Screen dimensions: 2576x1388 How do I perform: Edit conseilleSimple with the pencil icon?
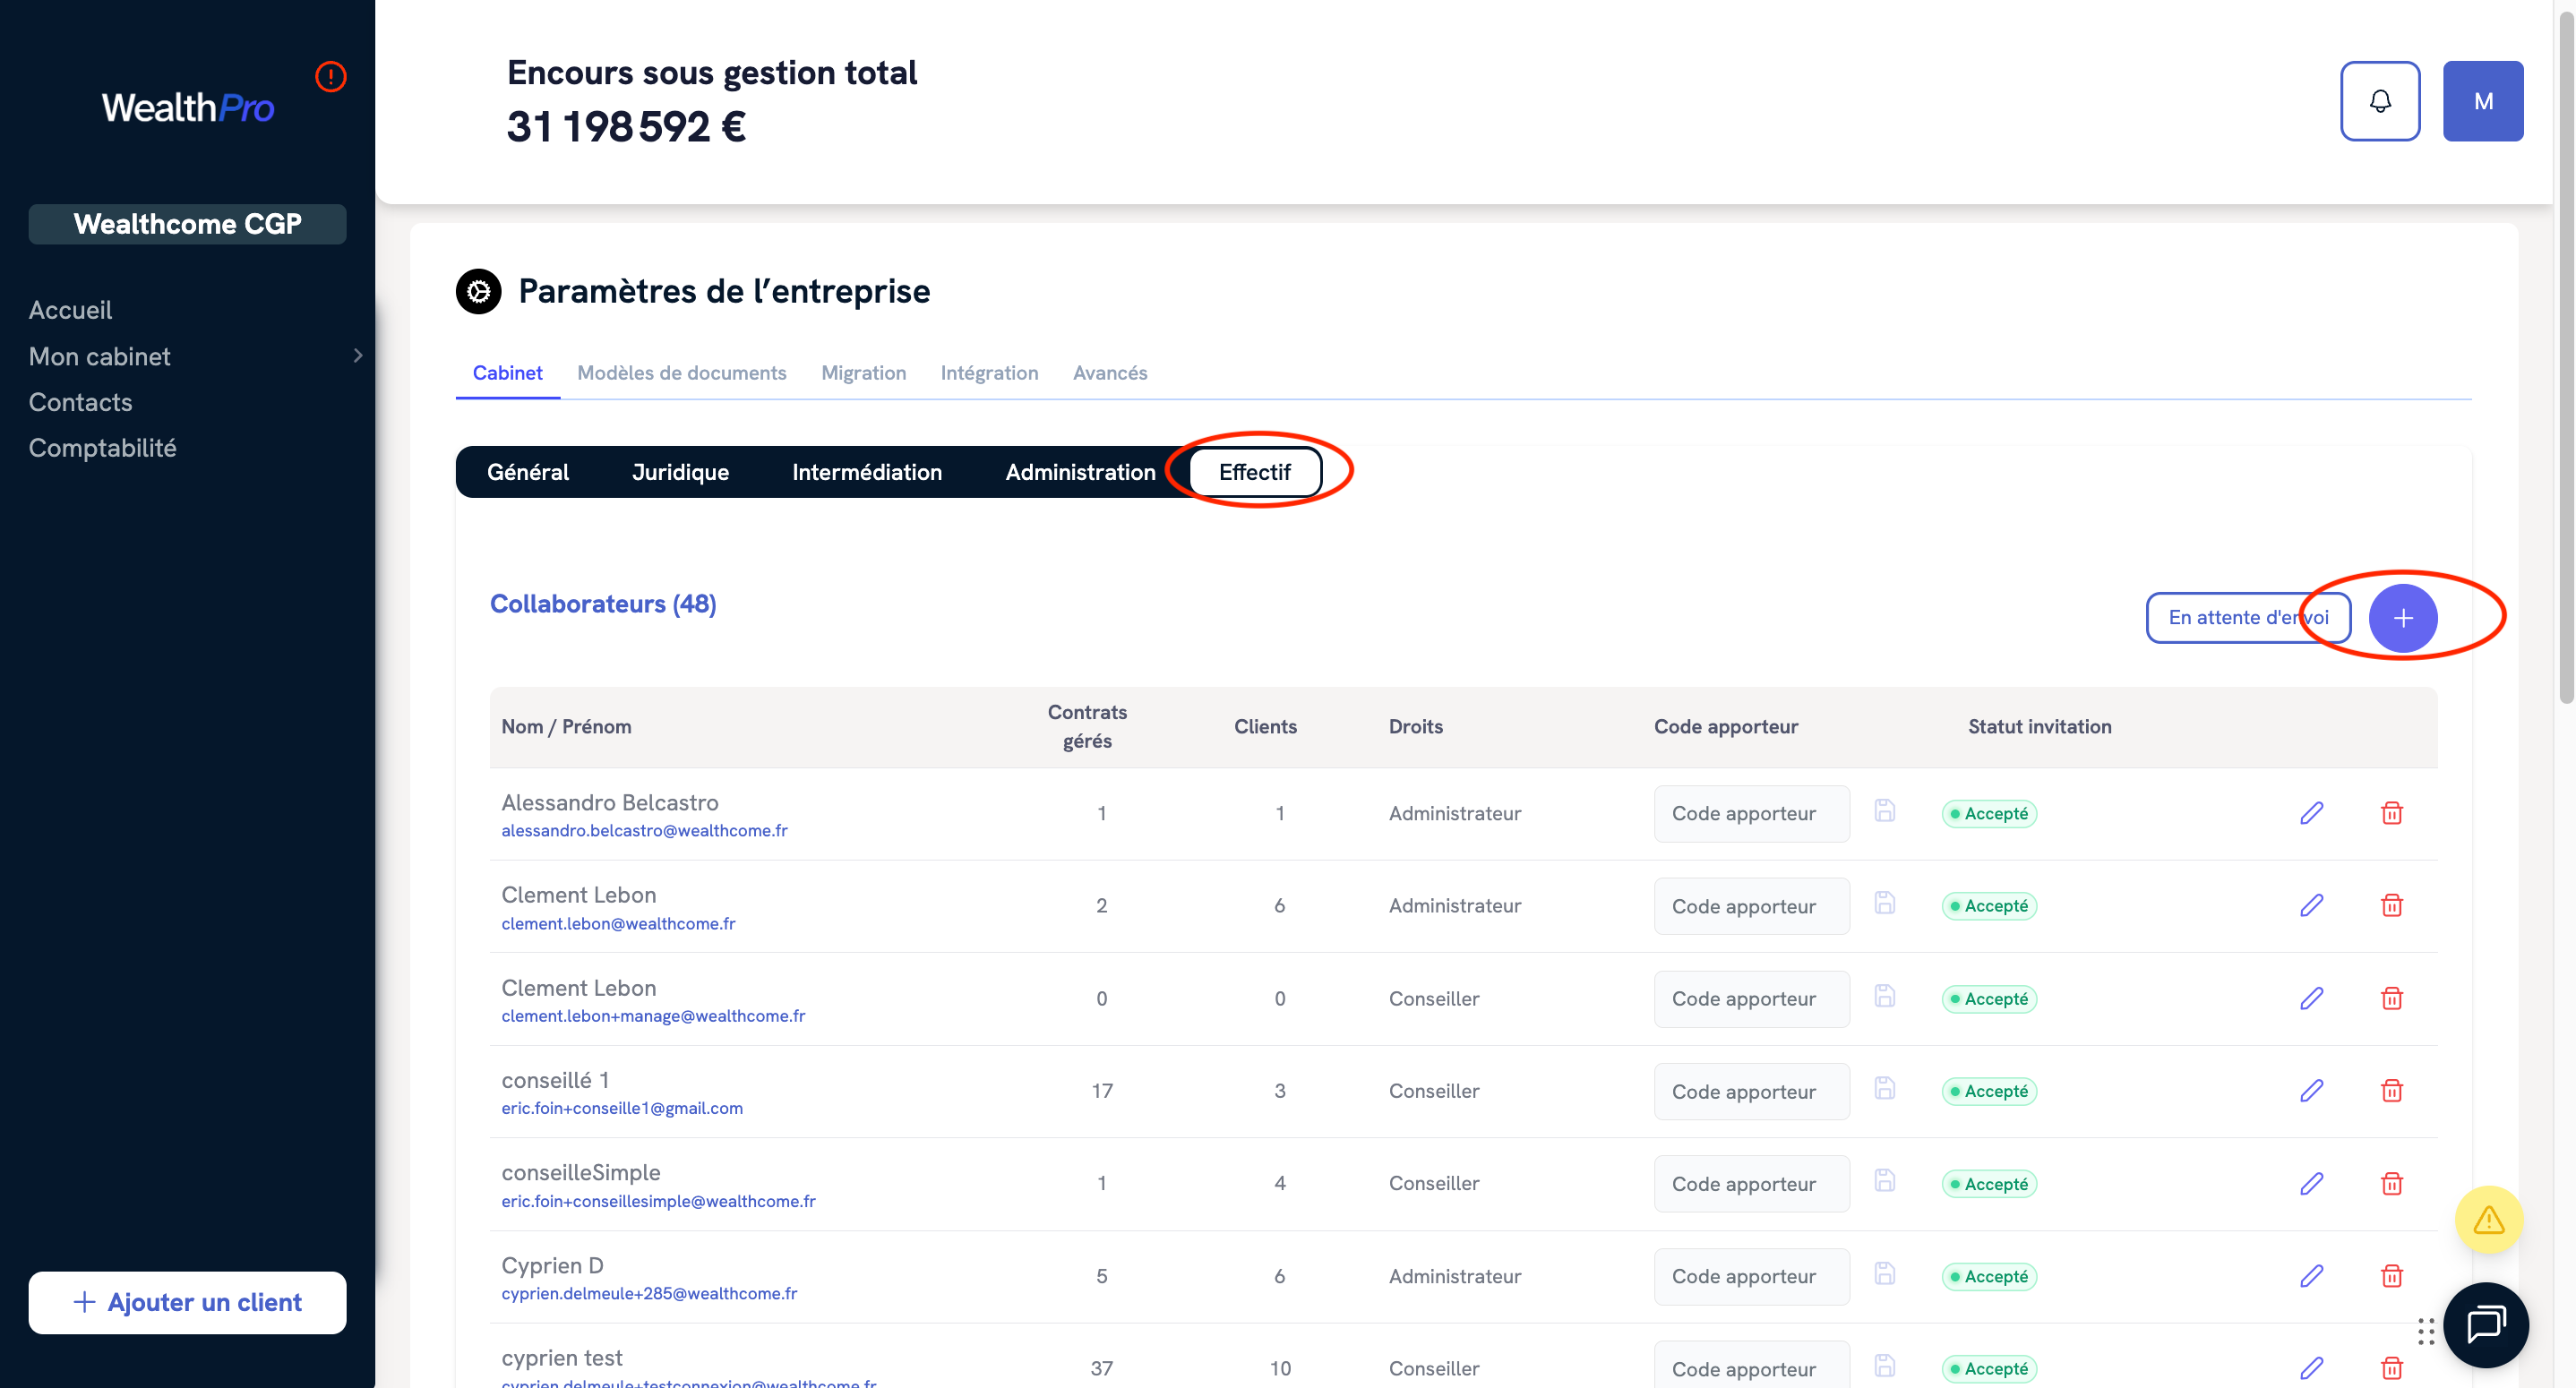(x=2311, y=1183)
